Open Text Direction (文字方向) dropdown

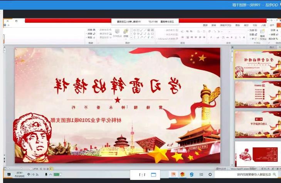[172, 30]
